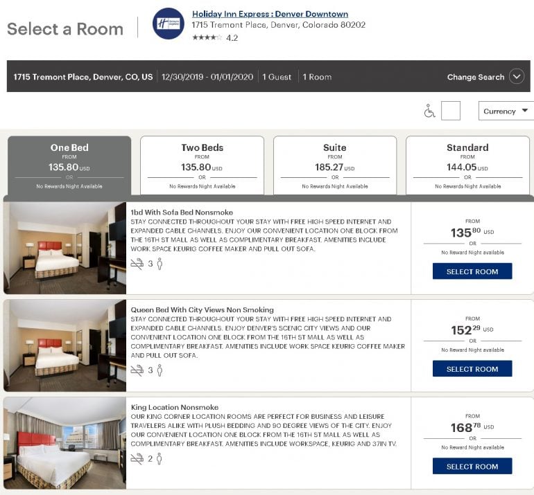Select Room for 1bd With Sofa Bed
The image size is (534, 495).
pyautogui.click(x=472, y=271)
